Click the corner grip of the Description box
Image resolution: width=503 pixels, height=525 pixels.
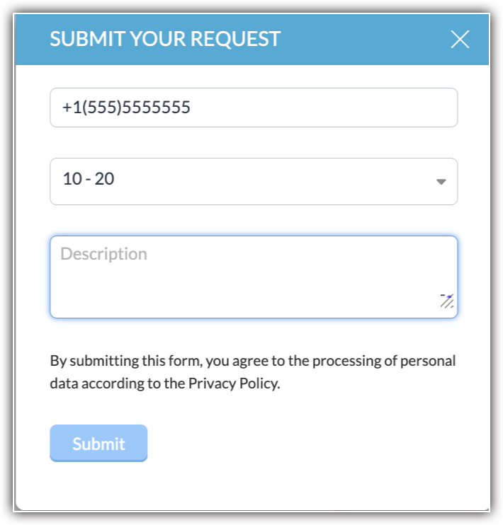[x=447, y=301]
